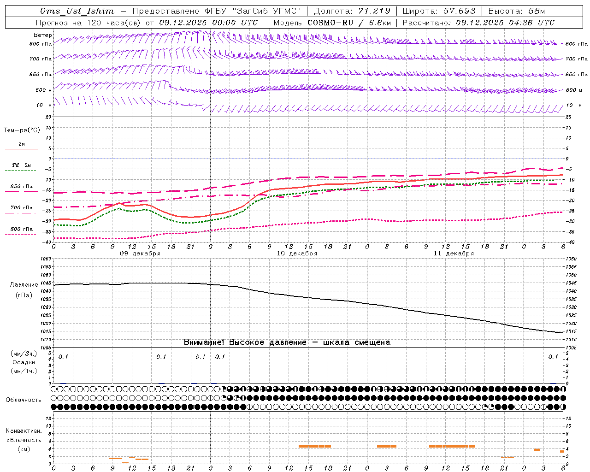The image size is (590, 472).
Task: Select the (мм/1ч.) precipitation unit label
Action: pyautogui.click(x=24, y=371)
